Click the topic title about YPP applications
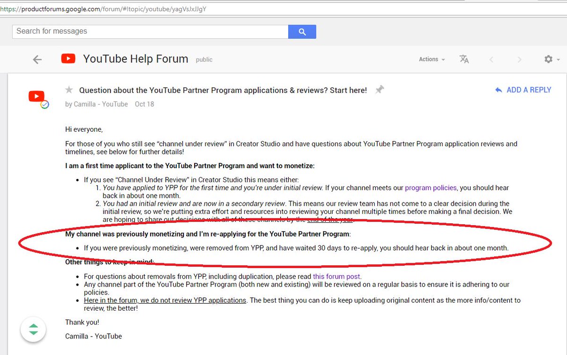The height and width of the screenshot is (355, 567). pyautogui.click(x=223, y=90)
